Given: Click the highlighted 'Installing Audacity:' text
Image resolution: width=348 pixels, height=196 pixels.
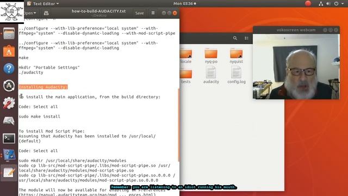Looking at the screenshot, I should (43, 87).
